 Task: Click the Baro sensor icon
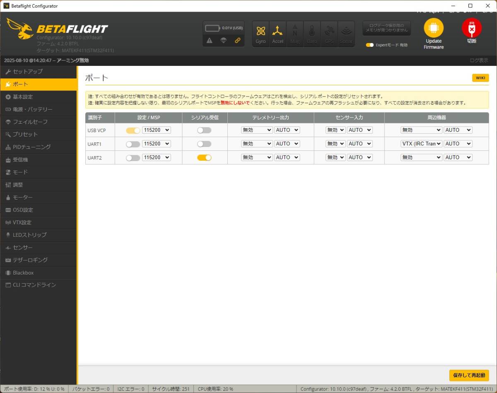coord(312,34)
